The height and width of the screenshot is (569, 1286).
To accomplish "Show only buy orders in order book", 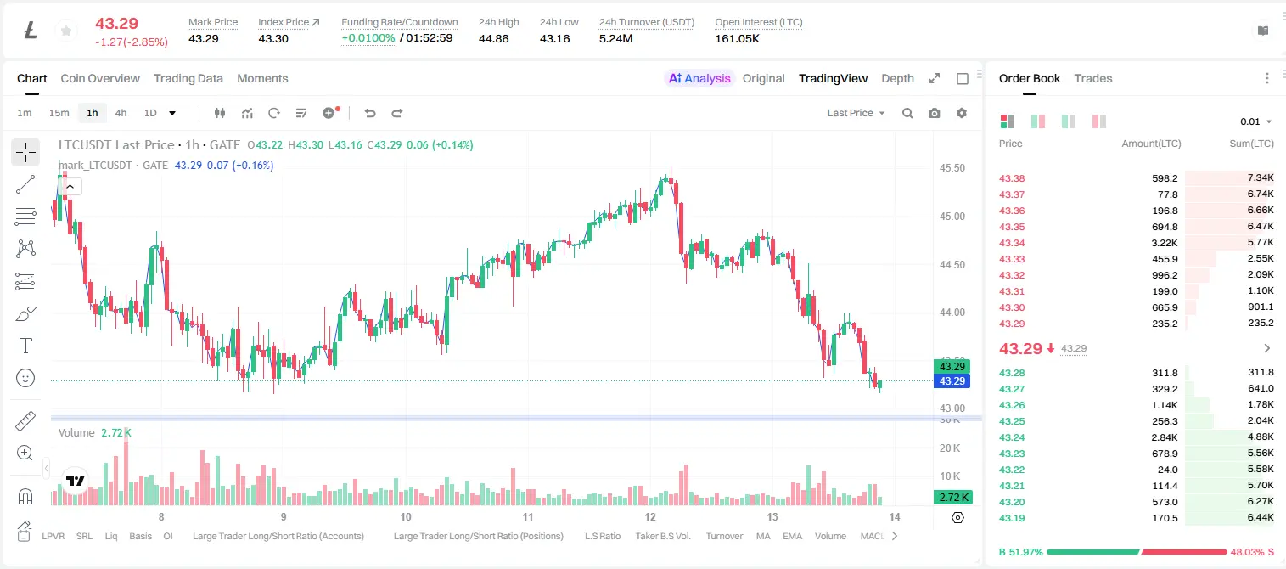I will (1069, 121).
